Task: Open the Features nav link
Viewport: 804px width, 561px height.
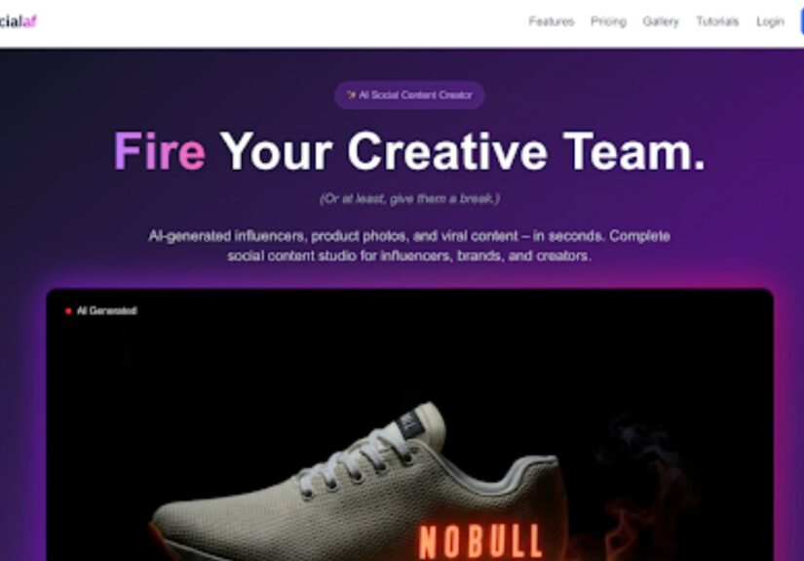Action: (552, 21)
